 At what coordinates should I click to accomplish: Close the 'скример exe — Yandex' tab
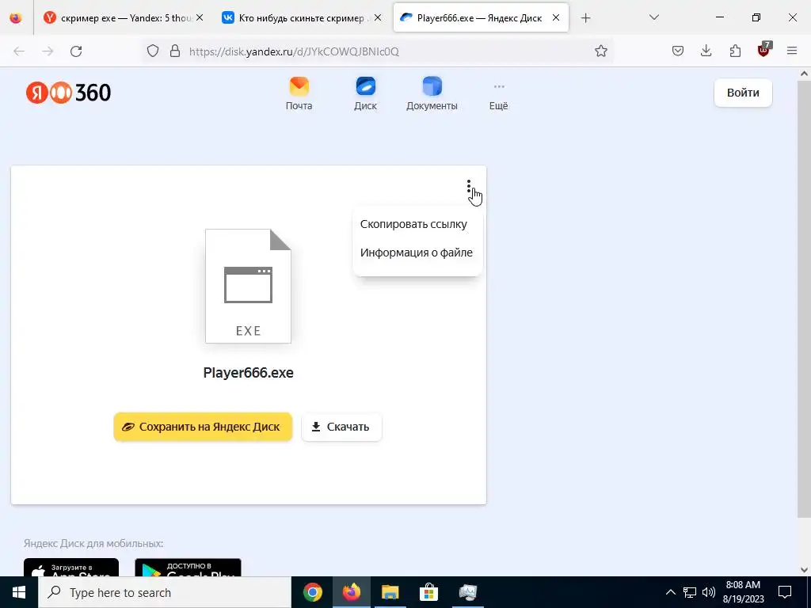click(200, 17)
